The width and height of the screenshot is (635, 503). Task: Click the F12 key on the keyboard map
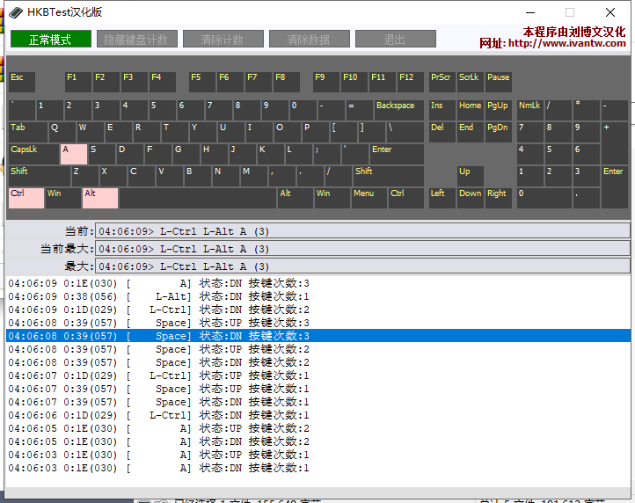tap(411, 82)
